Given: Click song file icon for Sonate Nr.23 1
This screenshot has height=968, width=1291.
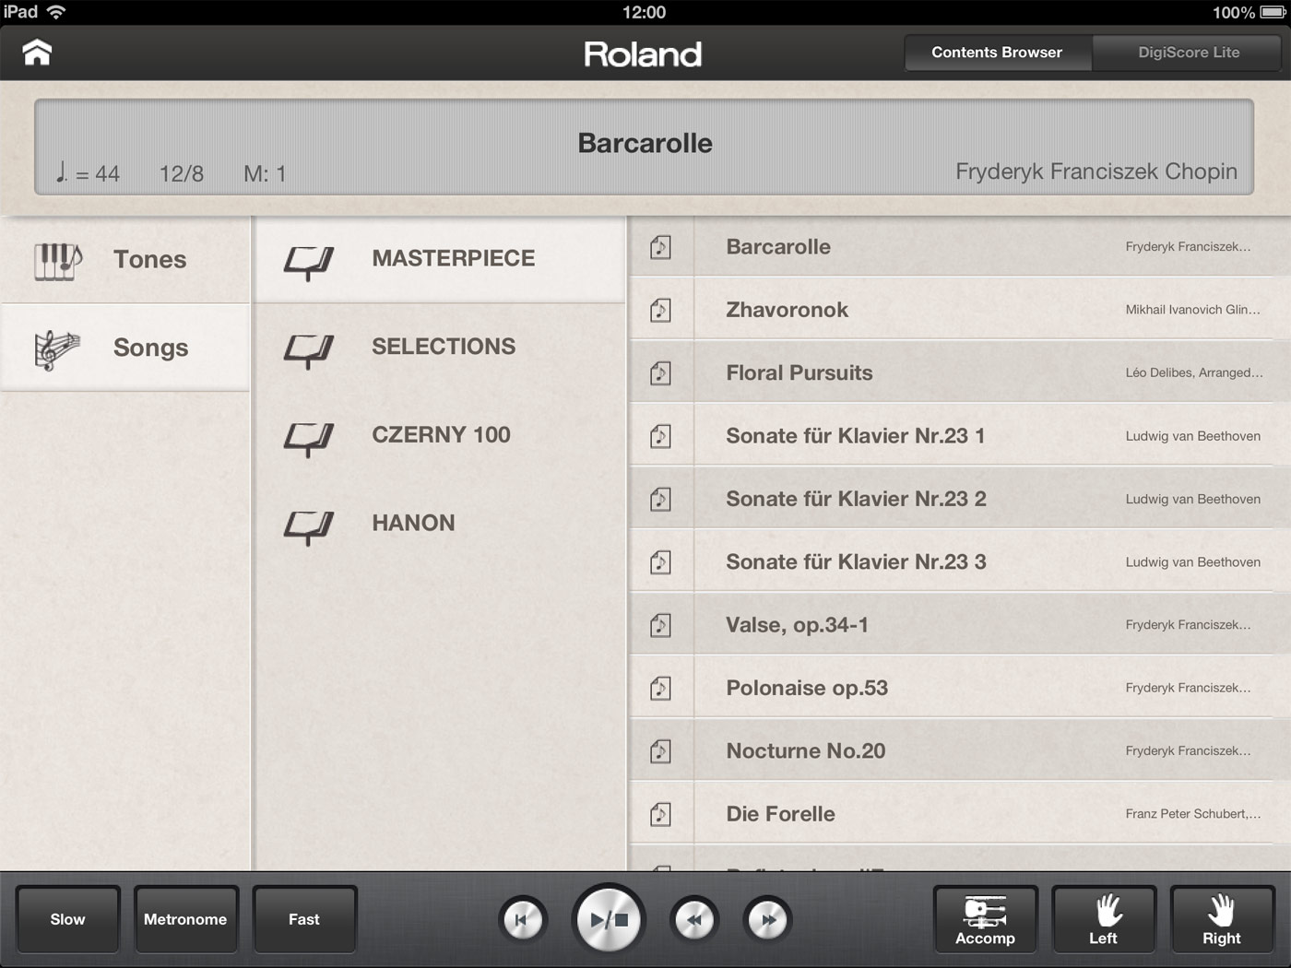Looking at the screenshot, I should point(660,436).
